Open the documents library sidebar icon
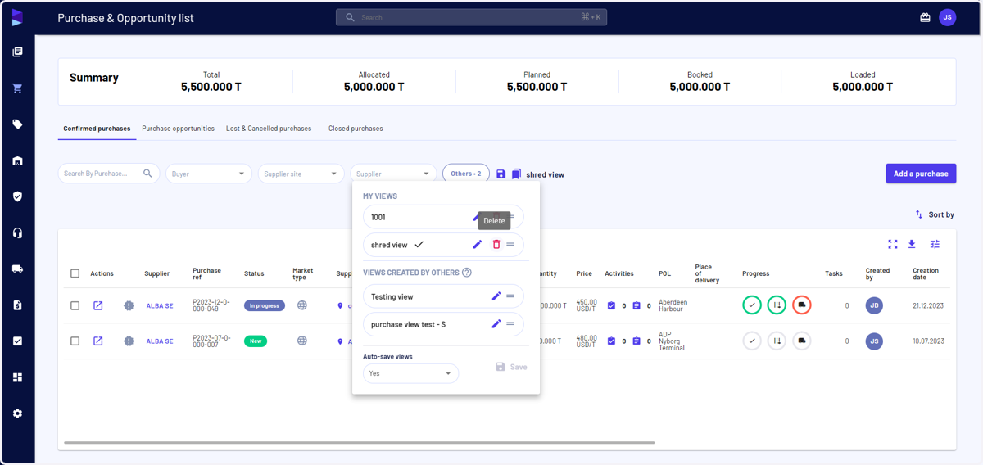This screenshot has width=983, height=465. click(17, 52)
